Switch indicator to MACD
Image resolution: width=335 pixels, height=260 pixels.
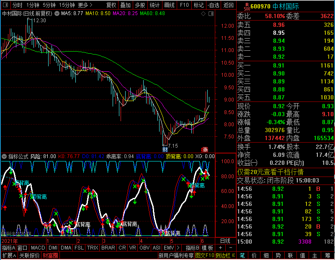pyautogui.click(x=38, y=248)
